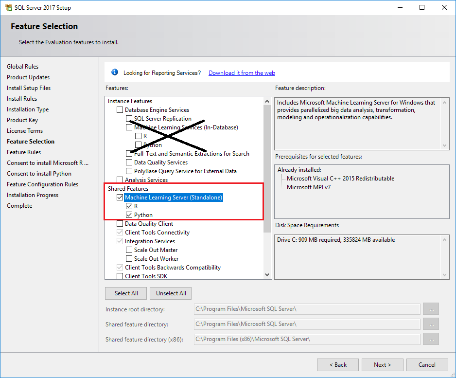Open the "Download it from the web" link
Screen dimensions: 456x378
pos(241,72)
